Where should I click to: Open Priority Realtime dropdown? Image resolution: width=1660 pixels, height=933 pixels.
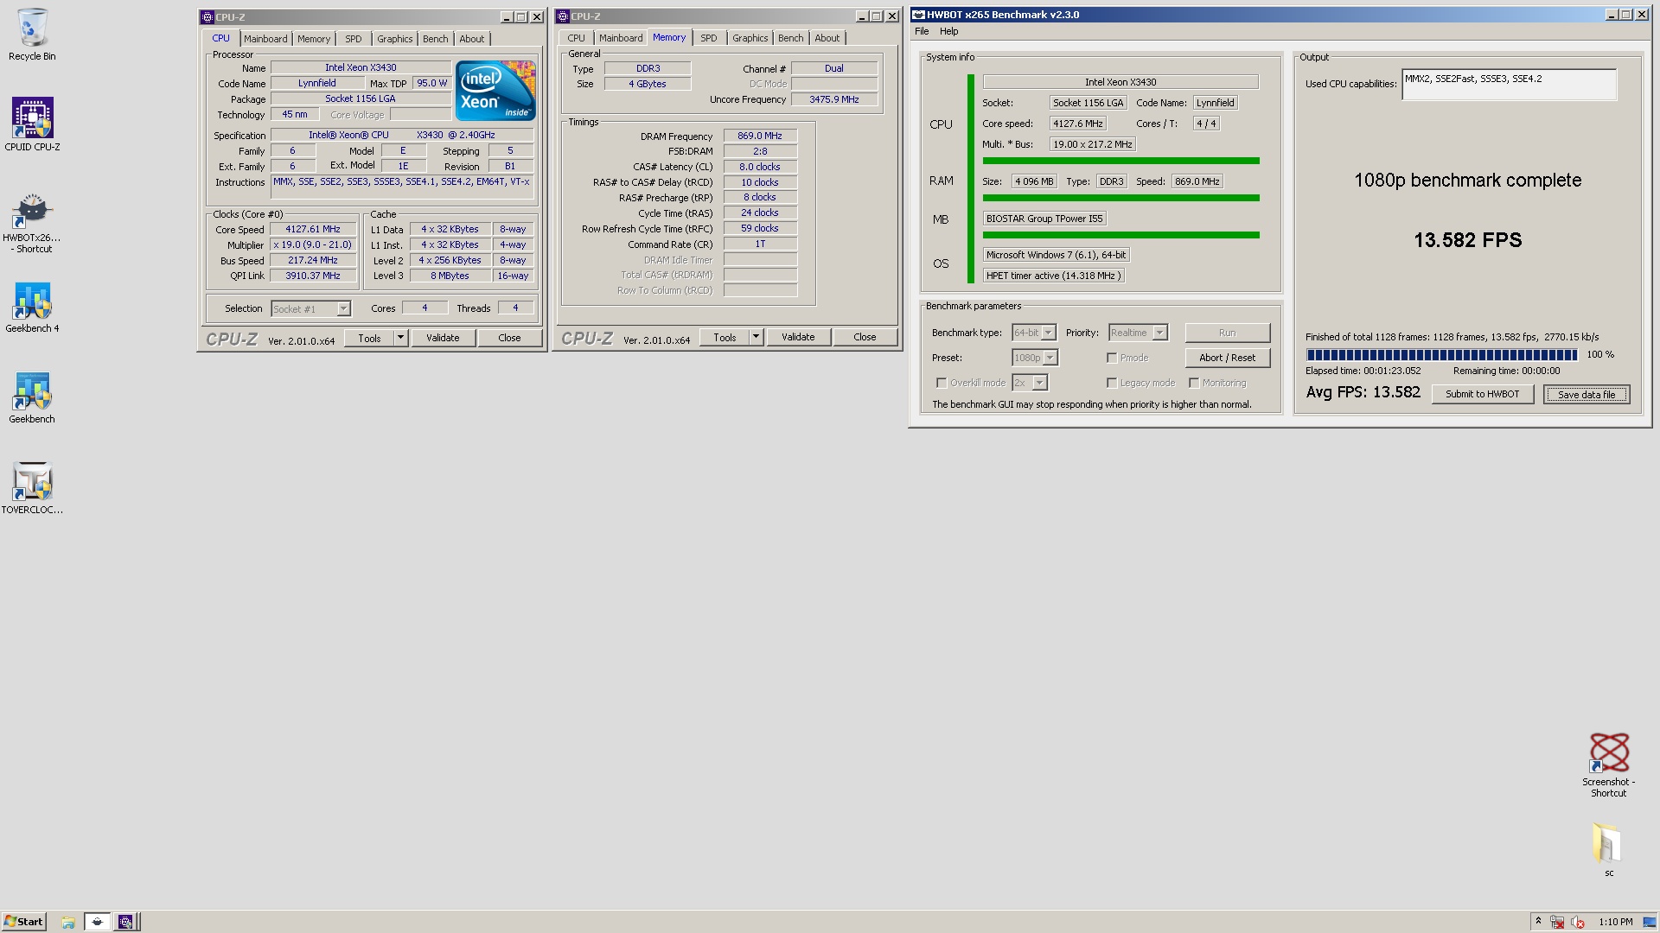click(1139, 333)
